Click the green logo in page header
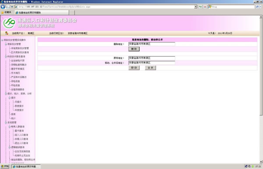This screenshot has height=169, width=263. click(9, 23)
